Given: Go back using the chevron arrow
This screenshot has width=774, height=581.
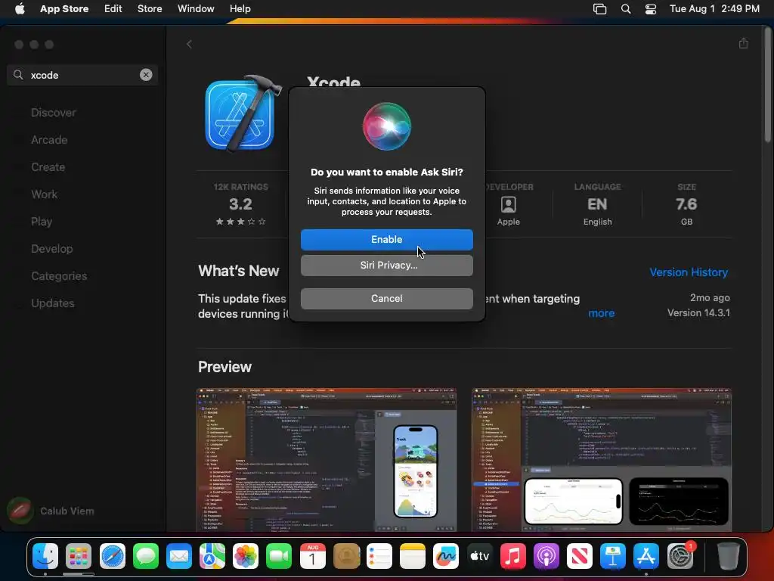Looking at the screenshot, I should coord(189,45).
